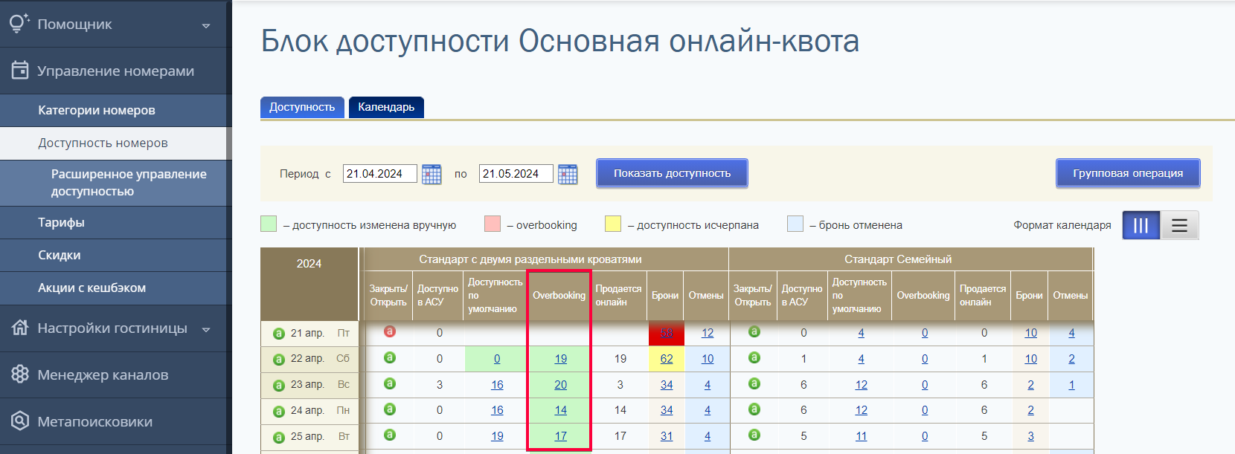Expand the Помощник dropdown arrow

click(206, 25)
